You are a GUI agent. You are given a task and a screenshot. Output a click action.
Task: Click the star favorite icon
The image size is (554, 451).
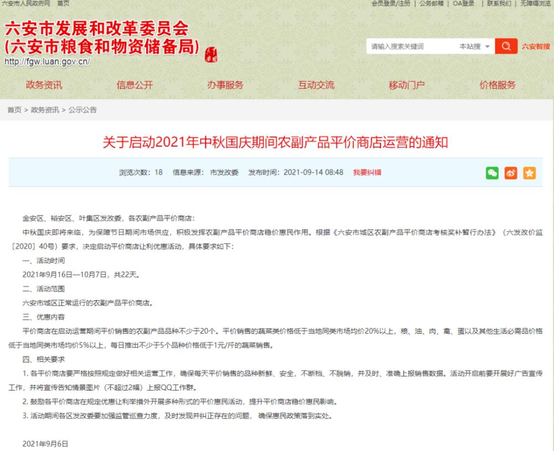click(530, 173)
